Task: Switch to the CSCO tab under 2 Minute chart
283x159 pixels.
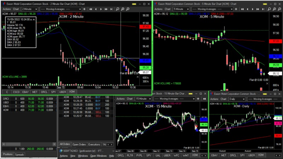Action: tap(16, 92)
